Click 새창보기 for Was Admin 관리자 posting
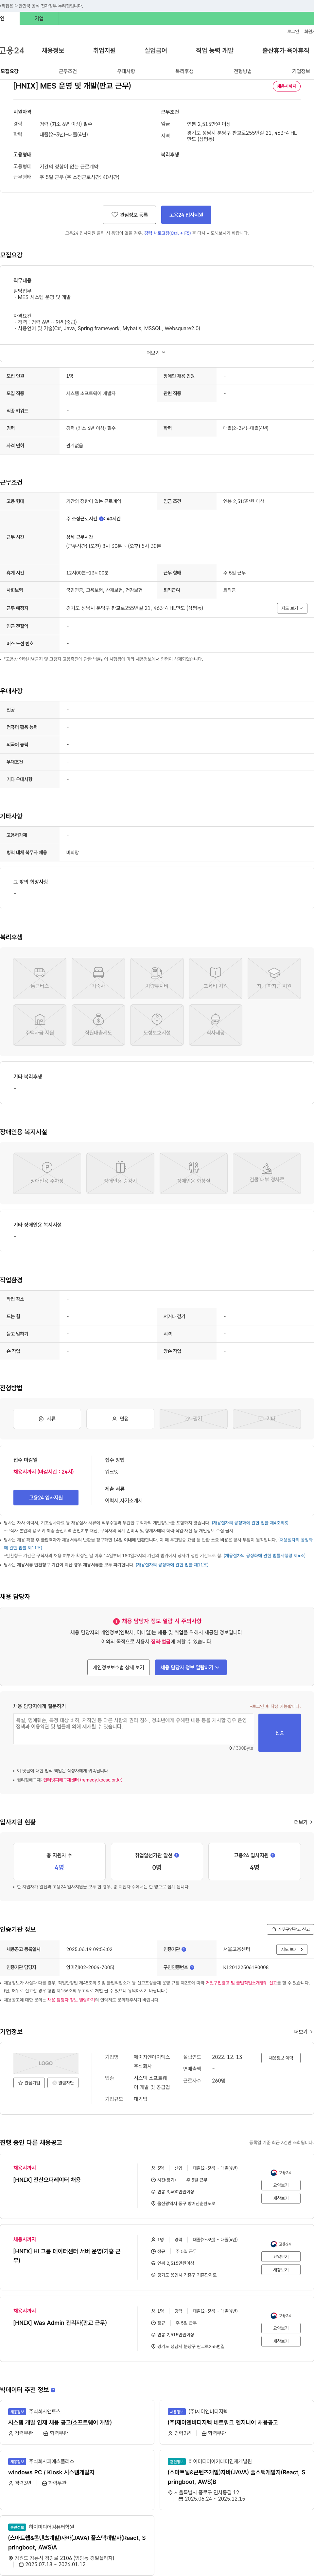 point(281,2341)
